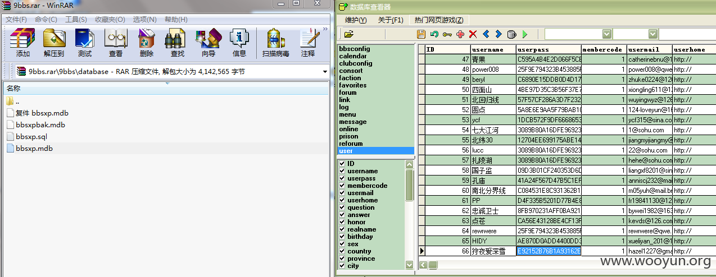Open the Favorites (收藏夹) menu
Image resolution: width=716 pixels, height=277 pixels.
(110, 20)
